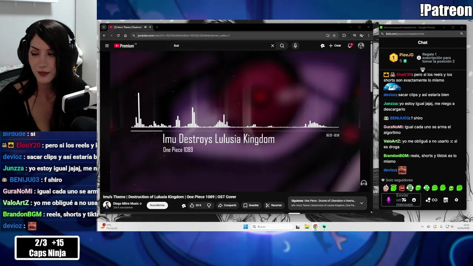This screenshot has width=473, height=266.
Task: Open the Kick shop storefront icon
Action: point(446,200)
